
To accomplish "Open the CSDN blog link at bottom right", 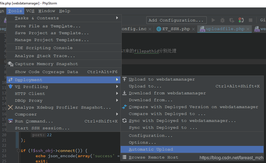I will tap(231, 158).
